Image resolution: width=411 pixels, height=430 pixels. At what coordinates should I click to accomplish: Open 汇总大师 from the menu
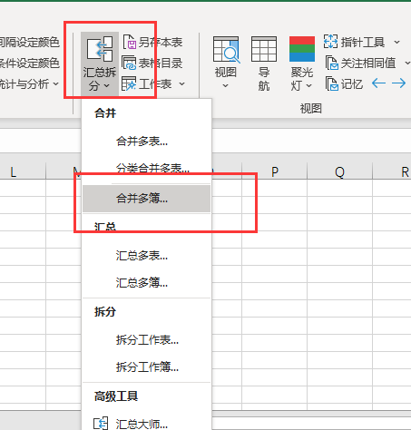tap(146, 424)
